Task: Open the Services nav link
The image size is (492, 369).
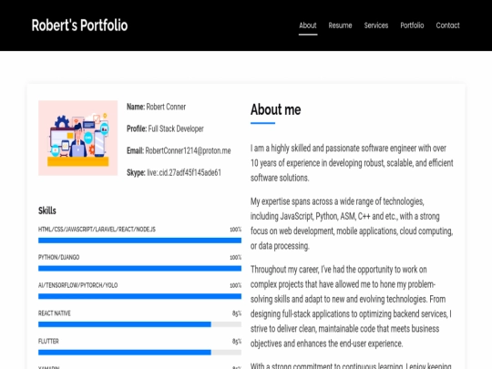Action: 376,26
